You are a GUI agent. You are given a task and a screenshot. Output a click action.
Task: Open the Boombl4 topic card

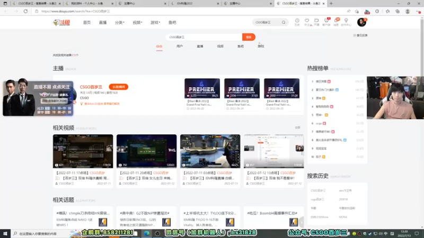coord(273,218)
